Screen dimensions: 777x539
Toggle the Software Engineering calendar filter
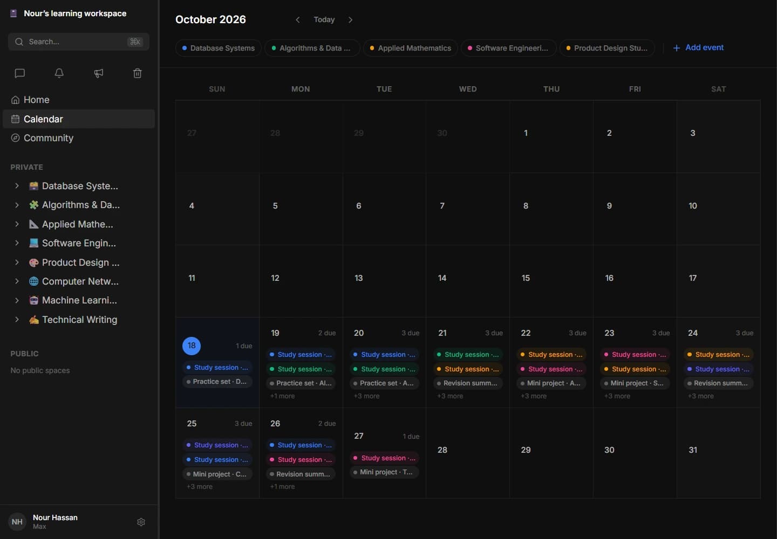tap(508, 48)
